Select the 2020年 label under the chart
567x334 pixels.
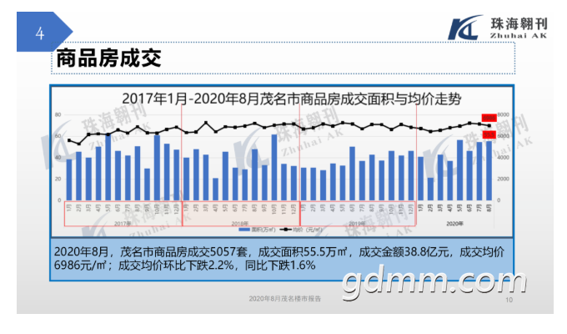point(454,224)
